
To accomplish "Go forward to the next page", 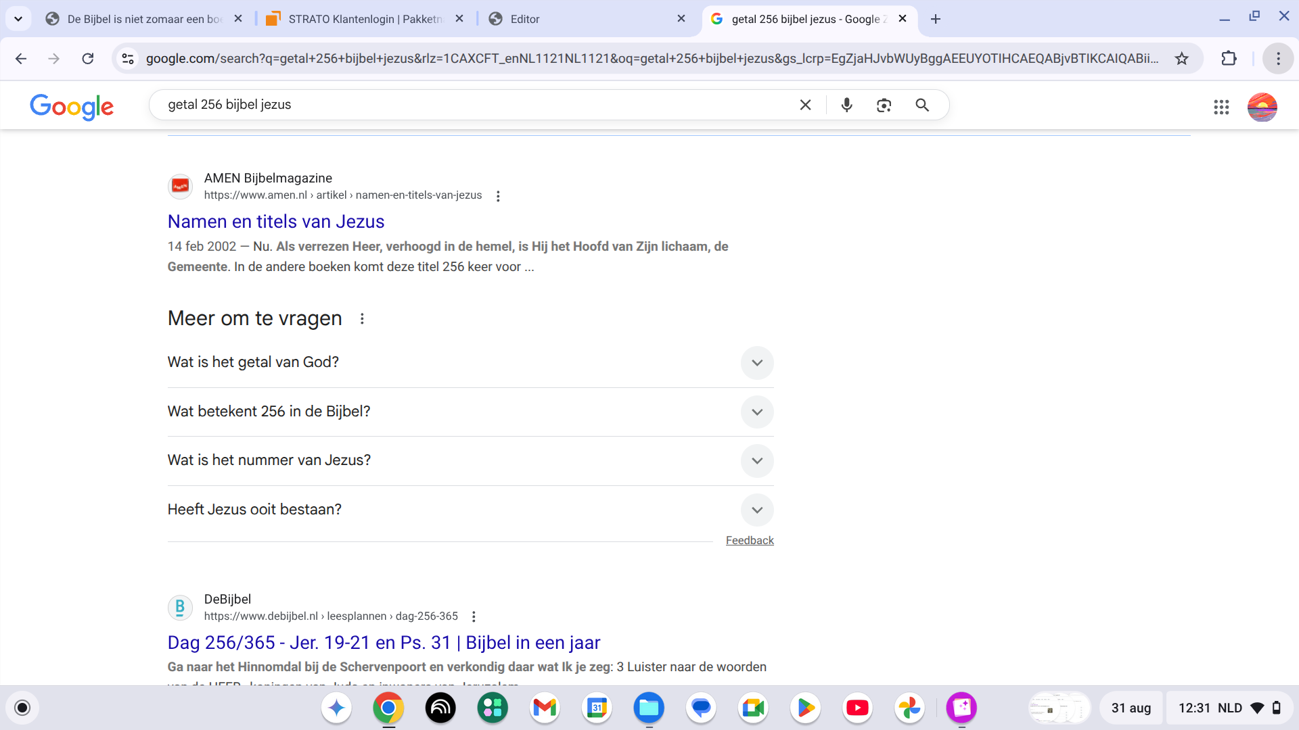I will [54, 59].
